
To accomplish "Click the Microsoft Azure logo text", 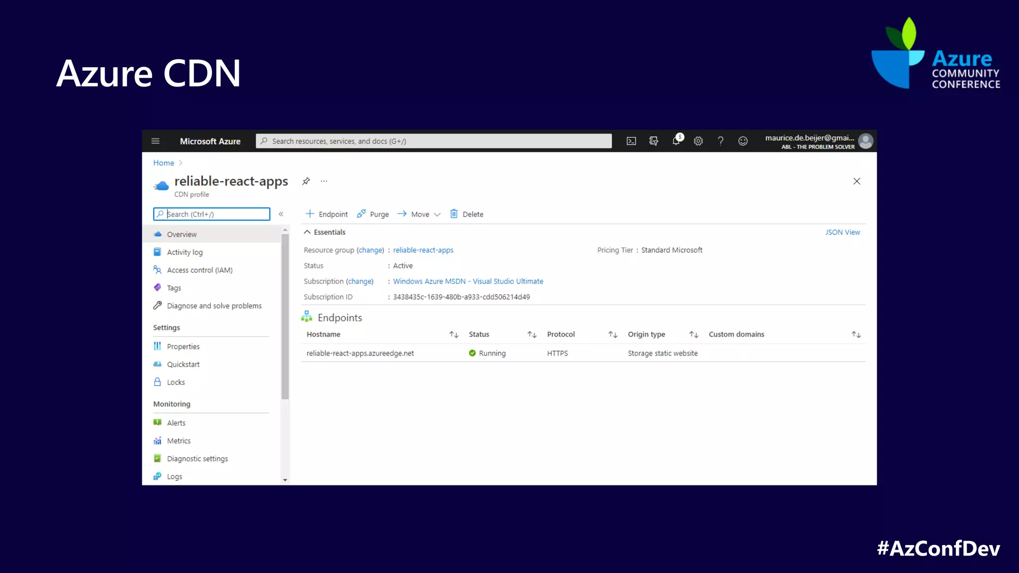I will [x=210, y=141].
